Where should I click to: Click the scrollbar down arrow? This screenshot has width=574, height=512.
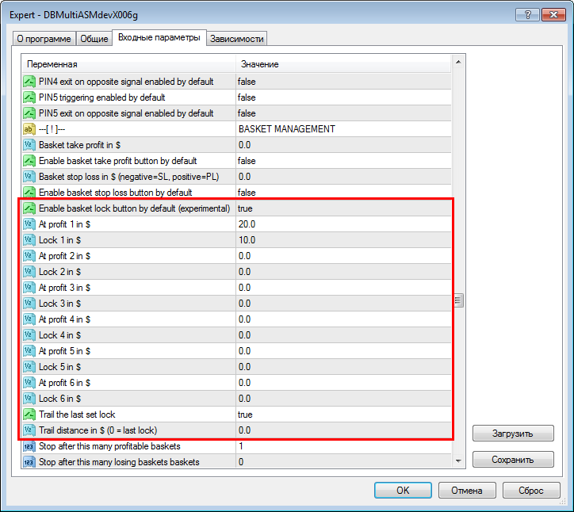458,461
